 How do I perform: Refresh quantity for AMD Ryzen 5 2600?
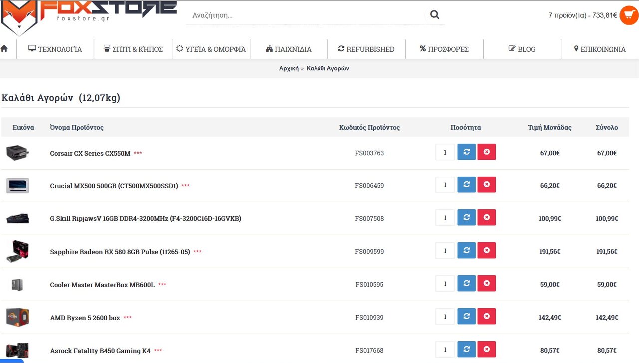click(466, 317)
